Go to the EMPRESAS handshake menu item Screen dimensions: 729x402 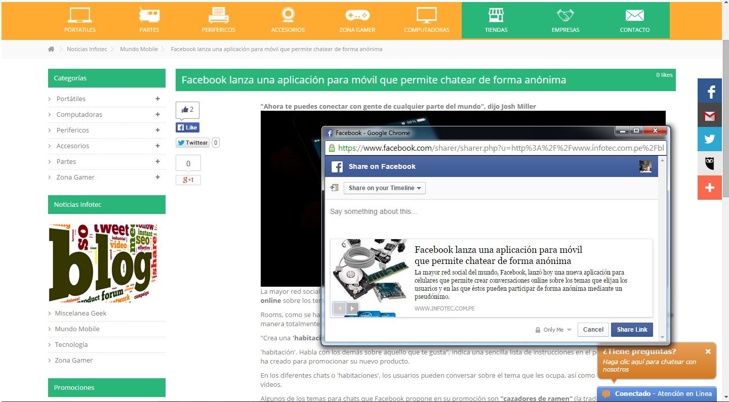coord(565,20)
